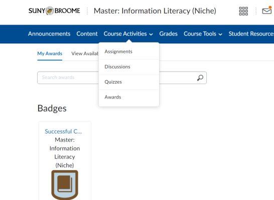Open Grades from the navigation bar
The height and width of the screenshot is (200, 274).
(168, 34)
